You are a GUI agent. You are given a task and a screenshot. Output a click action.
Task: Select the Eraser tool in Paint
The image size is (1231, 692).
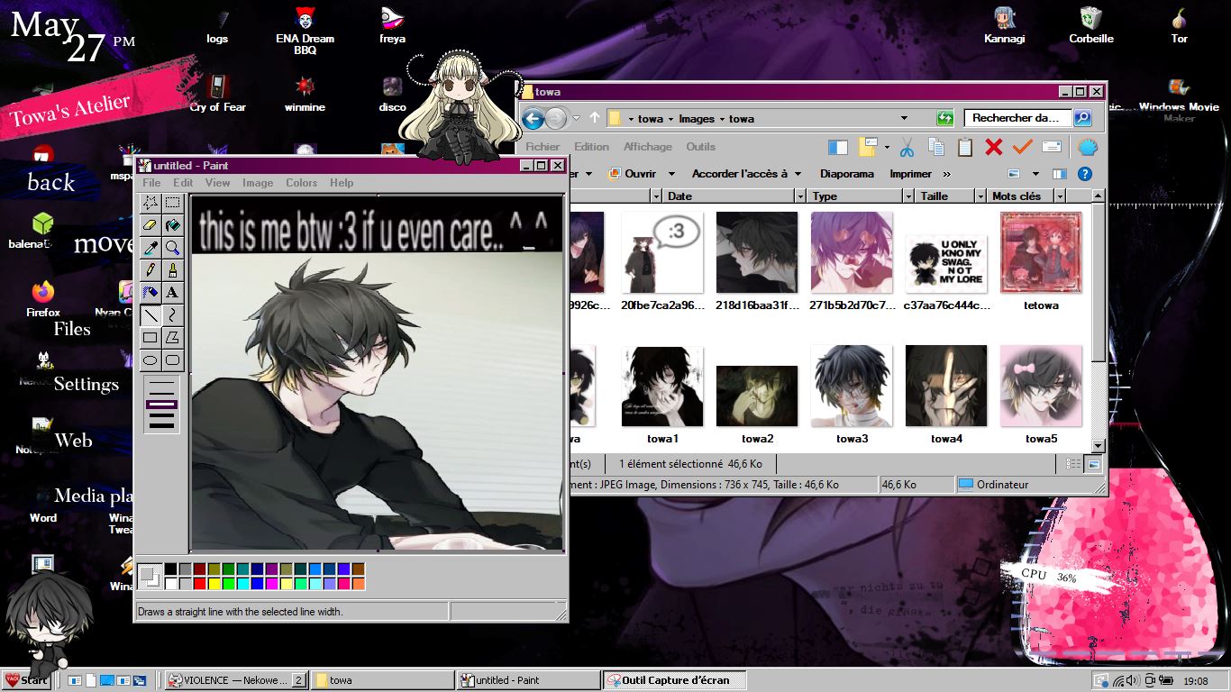pyautogui.click(x=150, y=225)
